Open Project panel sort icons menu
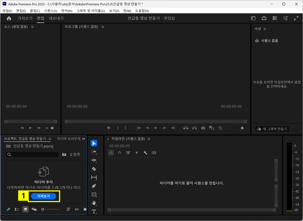The width and height of the screenshot is (303, 221). [x=68, y=209]
